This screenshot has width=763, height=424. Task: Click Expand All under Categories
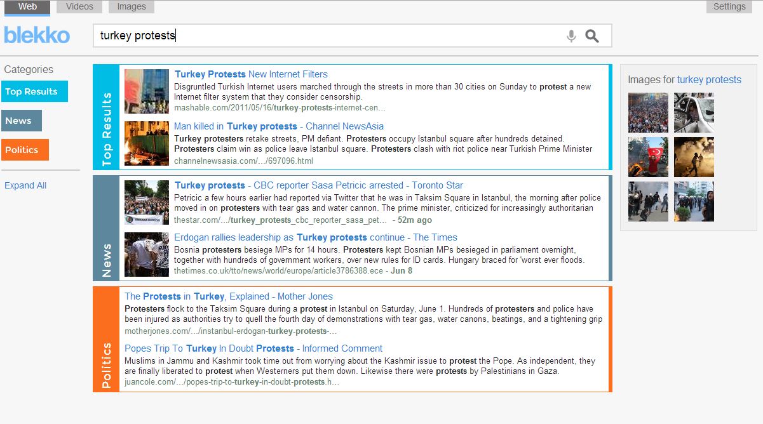click(25, 185)
